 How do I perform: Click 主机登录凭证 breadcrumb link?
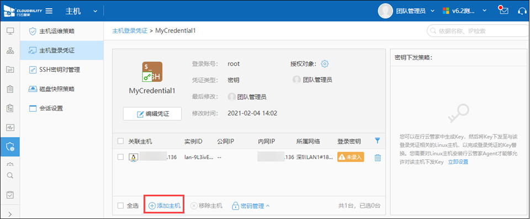130,31
